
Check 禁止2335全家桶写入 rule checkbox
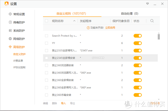(x=46, y=51)
